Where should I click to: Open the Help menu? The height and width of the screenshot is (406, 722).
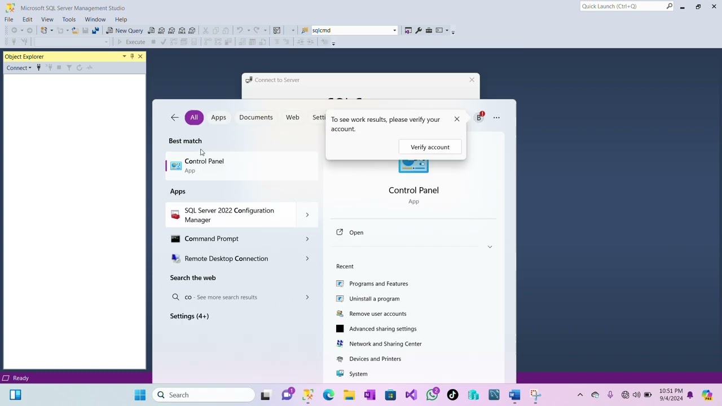click(x=121, y=19)
